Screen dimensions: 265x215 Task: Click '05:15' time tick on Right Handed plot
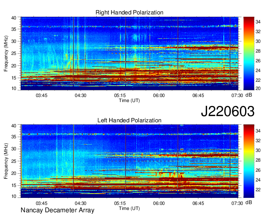click(x=120, y=95)
